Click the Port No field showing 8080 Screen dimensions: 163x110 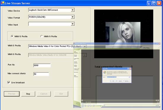click(42, 66)
